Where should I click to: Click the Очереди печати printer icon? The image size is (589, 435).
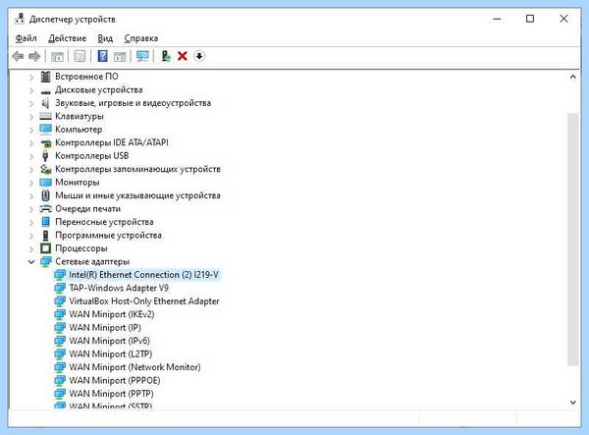45,208
